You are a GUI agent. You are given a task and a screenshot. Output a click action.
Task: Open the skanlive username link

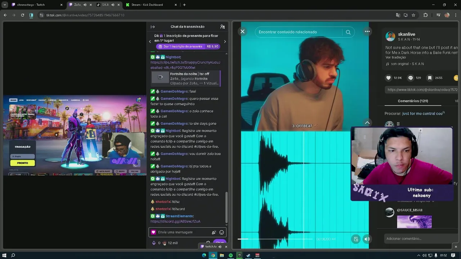pyautogui.click(x=407, y=34)
